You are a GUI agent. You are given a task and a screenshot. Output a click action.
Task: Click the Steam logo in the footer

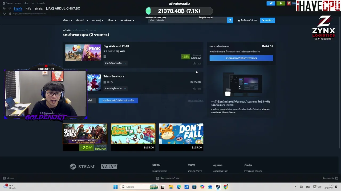82,167
